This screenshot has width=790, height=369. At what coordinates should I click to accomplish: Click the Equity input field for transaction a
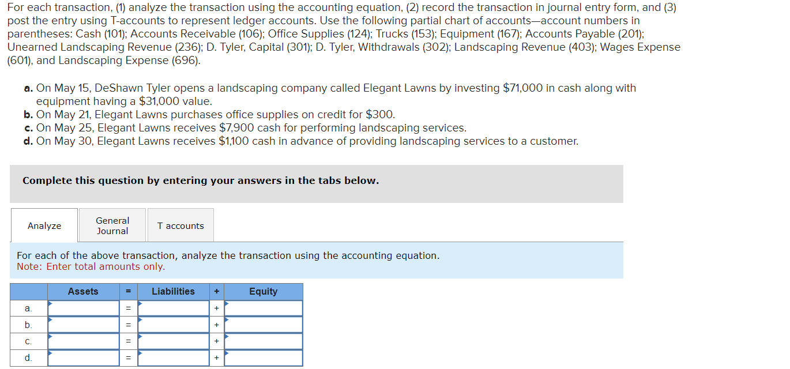point(263,308)
